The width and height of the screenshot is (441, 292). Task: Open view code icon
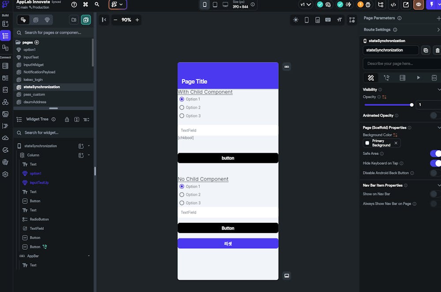pos(393,4)
